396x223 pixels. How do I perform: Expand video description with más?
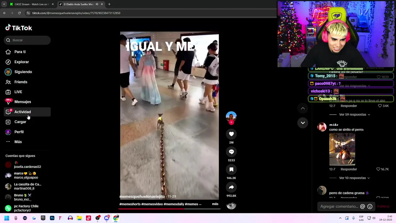215,204
